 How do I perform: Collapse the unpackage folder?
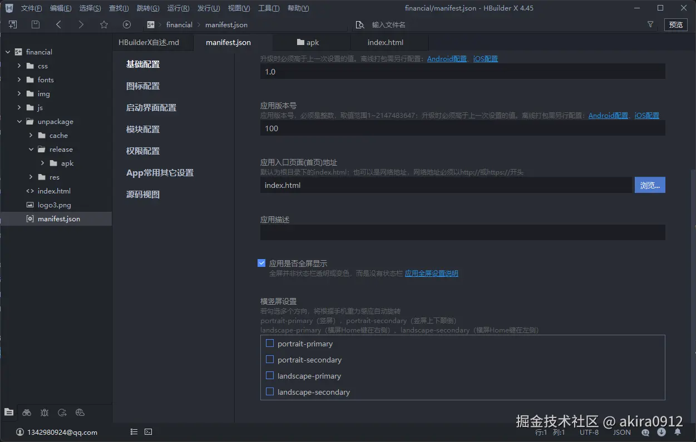[19, 121]
